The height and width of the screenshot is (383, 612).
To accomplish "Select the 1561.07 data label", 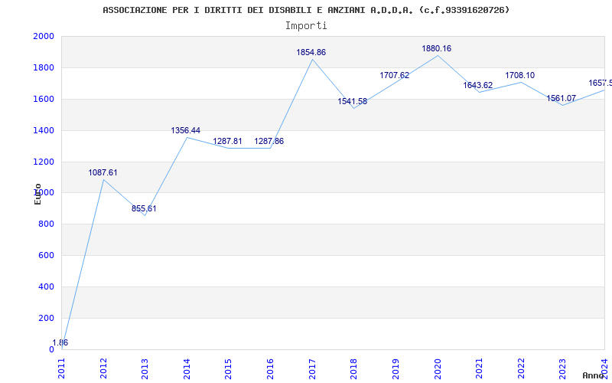I will point(562,99).
